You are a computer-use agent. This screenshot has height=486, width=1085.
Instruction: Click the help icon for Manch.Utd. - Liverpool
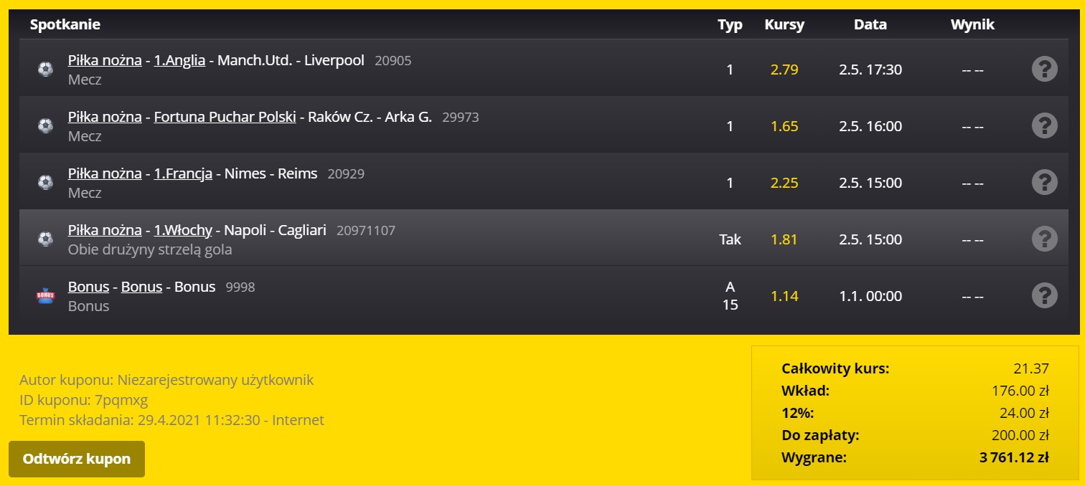click(x=1044, y=70)
